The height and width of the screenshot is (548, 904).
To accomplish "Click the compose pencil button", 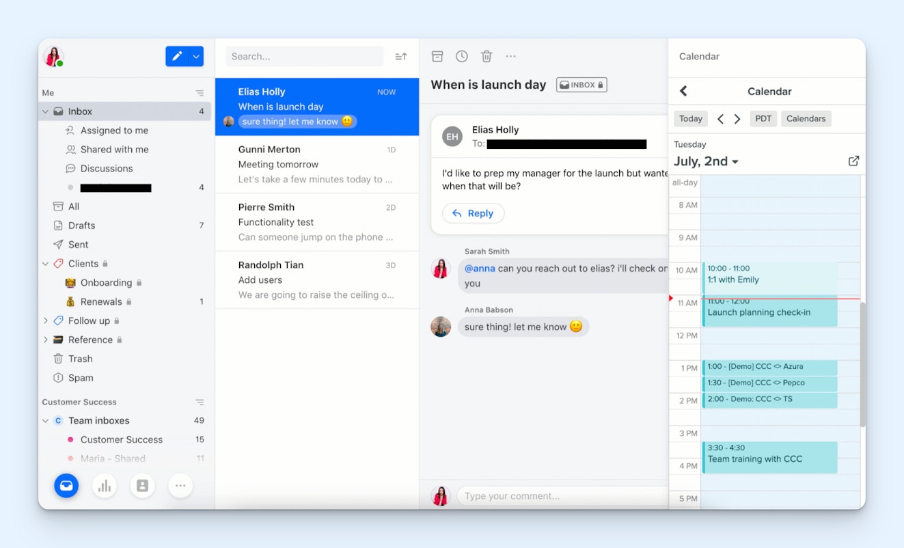I will tap(177, 56).
